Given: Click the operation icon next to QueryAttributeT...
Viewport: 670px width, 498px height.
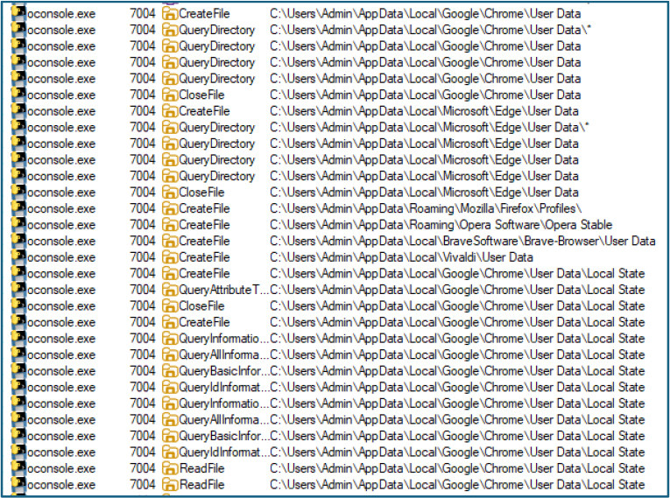Looking at the screenshot, I should click(170, 290).
